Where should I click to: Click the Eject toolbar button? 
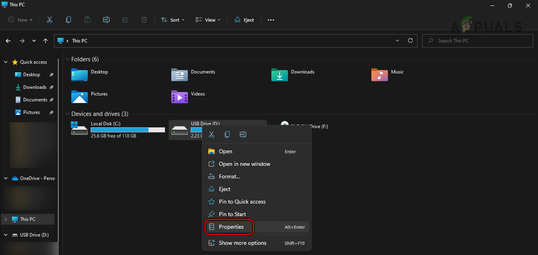point(244,20)
